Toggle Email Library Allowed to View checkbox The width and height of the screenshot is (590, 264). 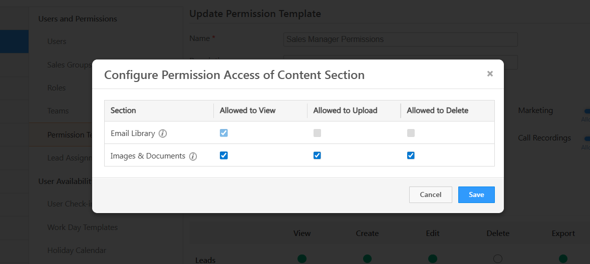click(224, 133)
